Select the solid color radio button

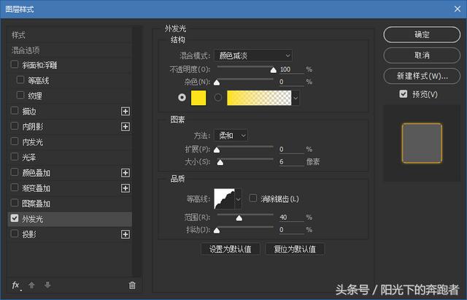(182, 97)
